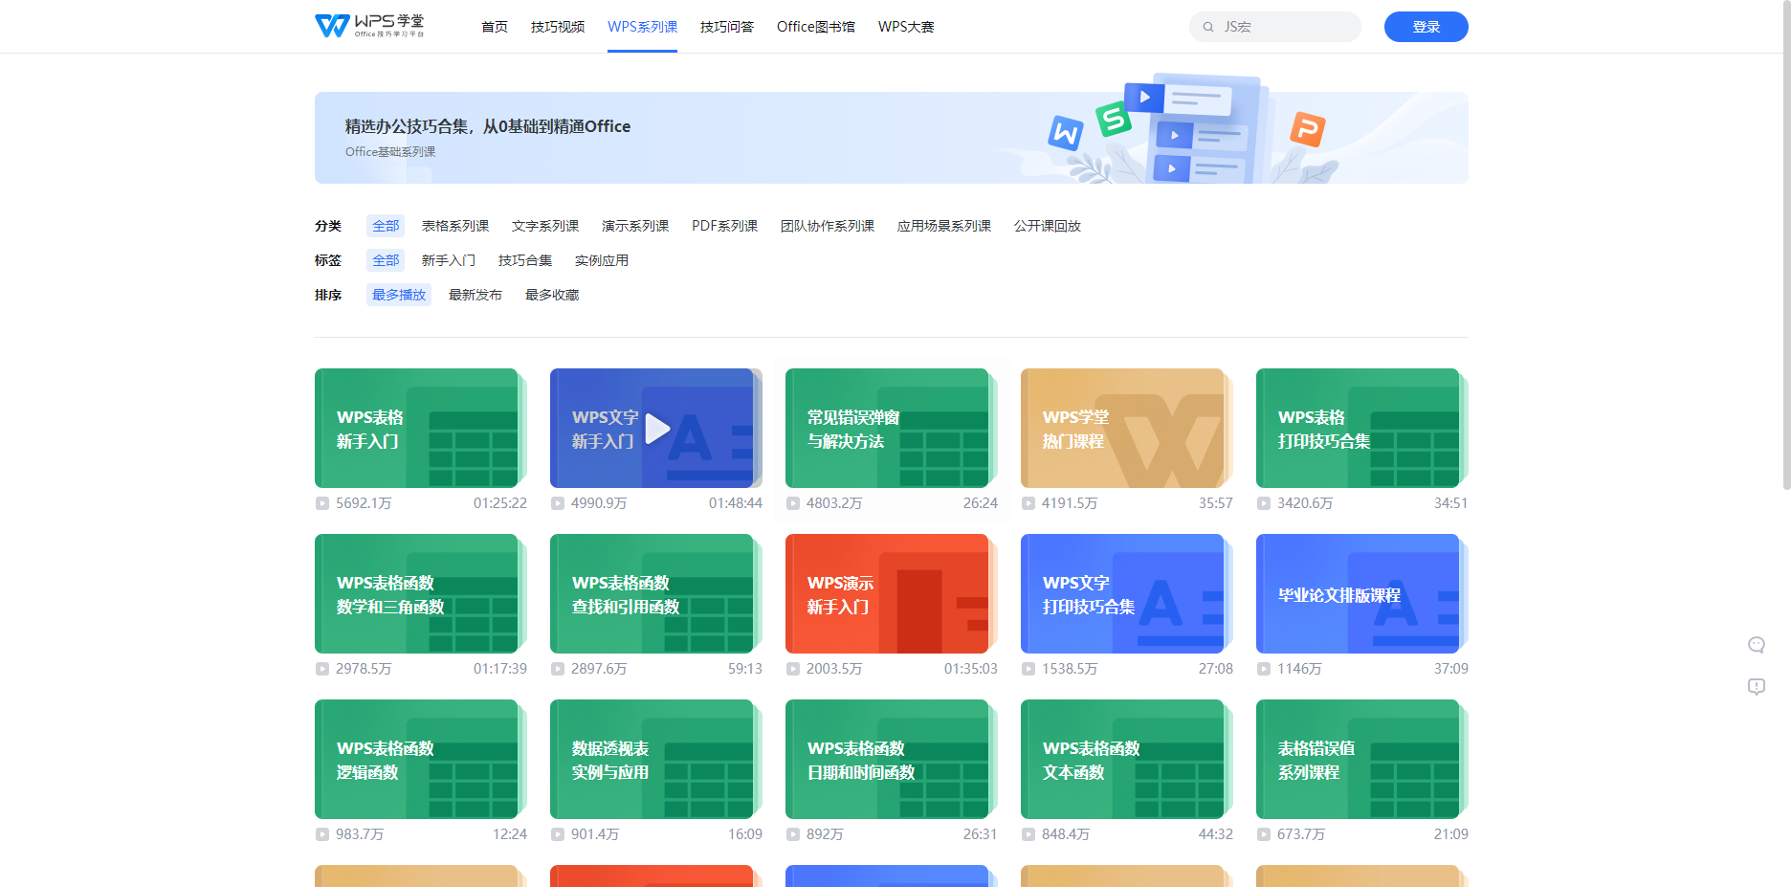Open the WPS表格函数 数学和三角函数 card
The image size is (1791, 887).
click(x=421, y=594)
